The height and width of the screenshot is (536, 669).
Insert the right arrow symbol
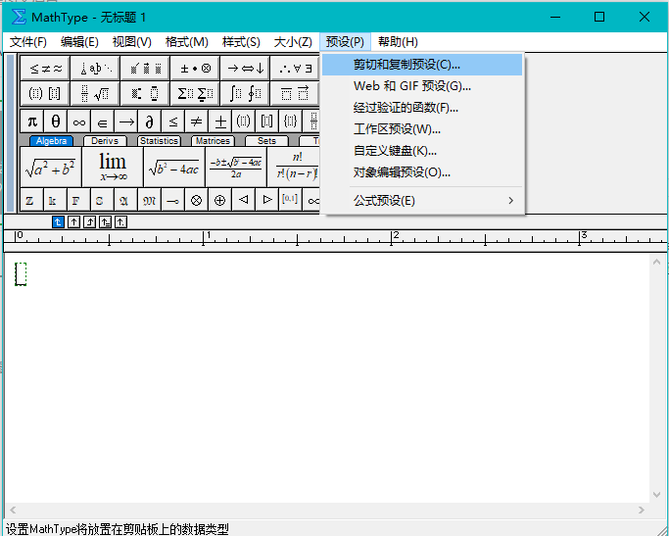[x=125, y=122]
